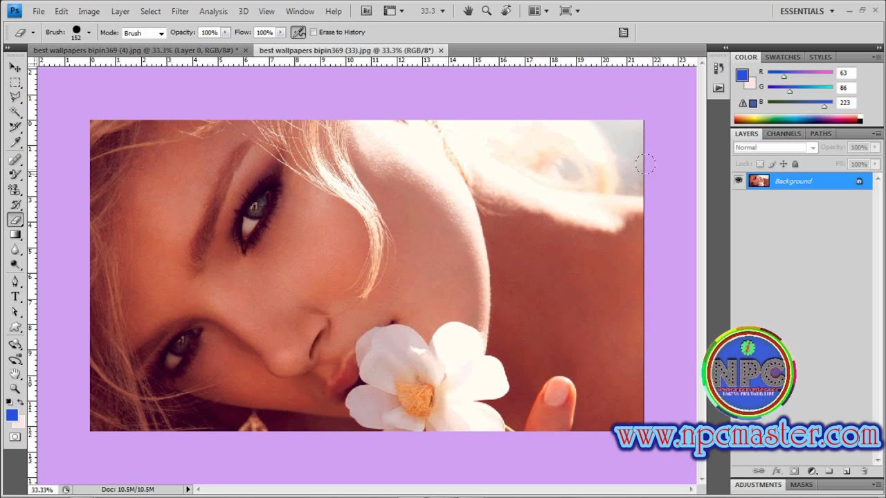Image resolution: width=886 pixels, height=498 pixels.
Task: Select the Background layer thumbnail
Action: 759,181
